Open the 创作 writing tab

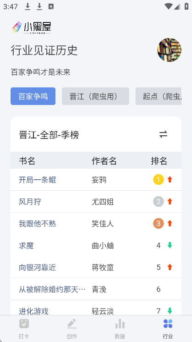coord(72,329)
